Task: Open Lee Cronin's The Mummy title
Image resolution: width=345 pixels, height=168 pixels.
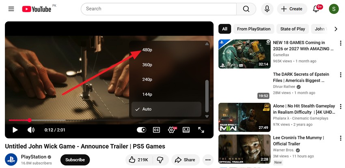Action: click(x=299, y=141)
